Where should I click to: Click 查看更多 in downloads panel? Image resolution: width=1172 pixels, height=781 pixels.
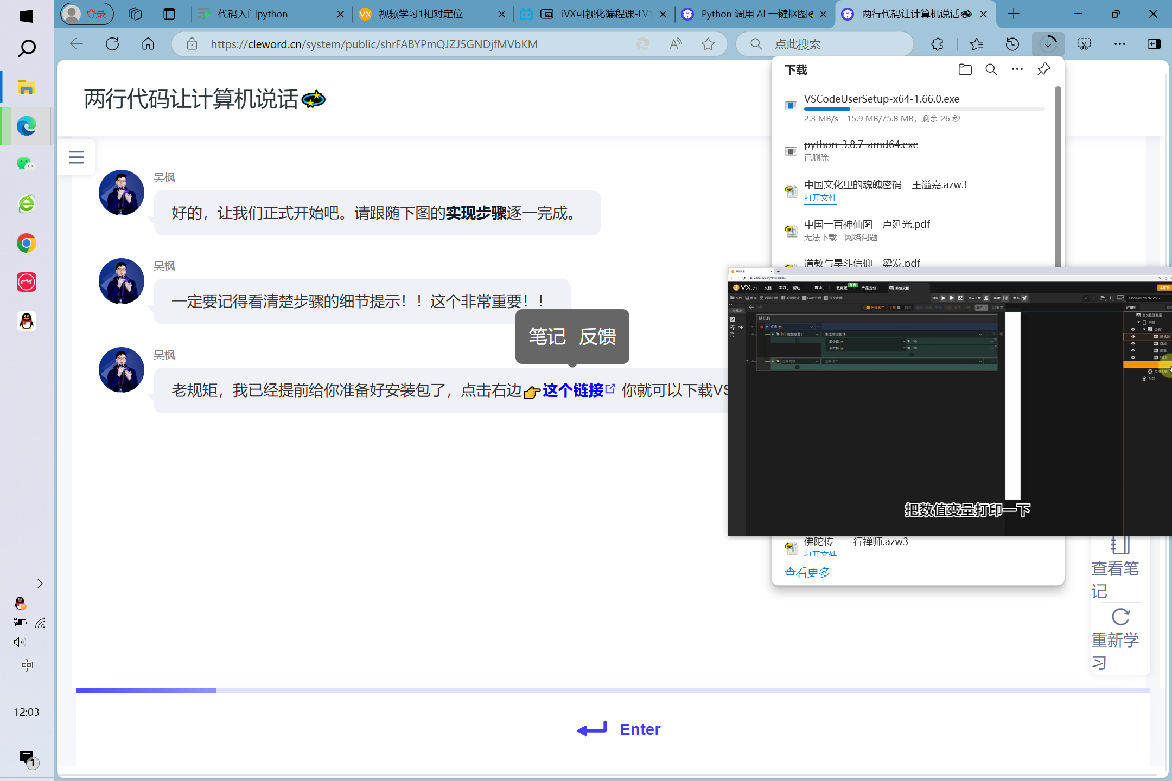[x=807, y=572]
